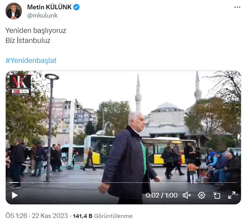
Task: Click the MK logo watermark in the video
Action: [x=20, y=85]
